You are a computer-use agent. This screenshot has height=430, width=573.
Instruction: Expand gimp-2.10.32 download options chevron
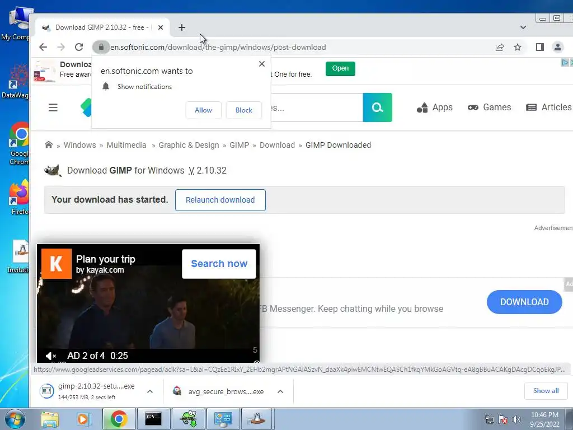point(150,391)
